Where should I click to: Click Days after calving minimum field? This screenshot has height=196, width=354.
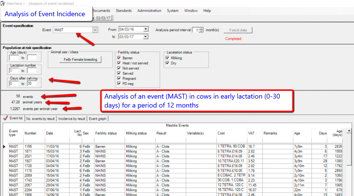[x=14, y=84]
